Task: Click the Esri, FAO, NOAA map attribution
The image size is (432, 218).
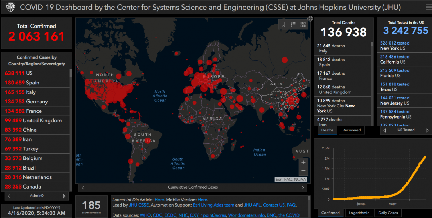Action: pos(291,179)
